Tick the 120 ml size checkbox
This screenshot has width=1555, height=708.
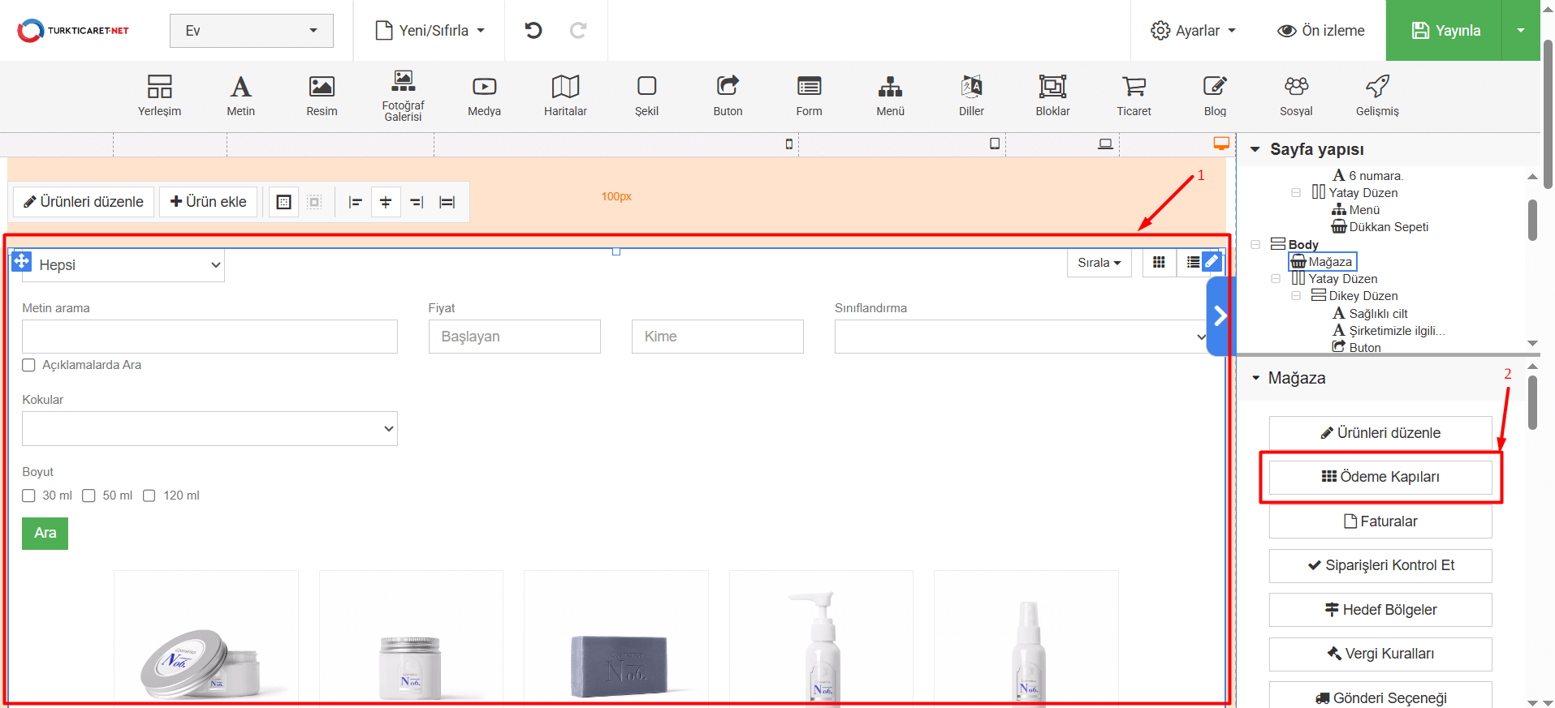(149, 496)
